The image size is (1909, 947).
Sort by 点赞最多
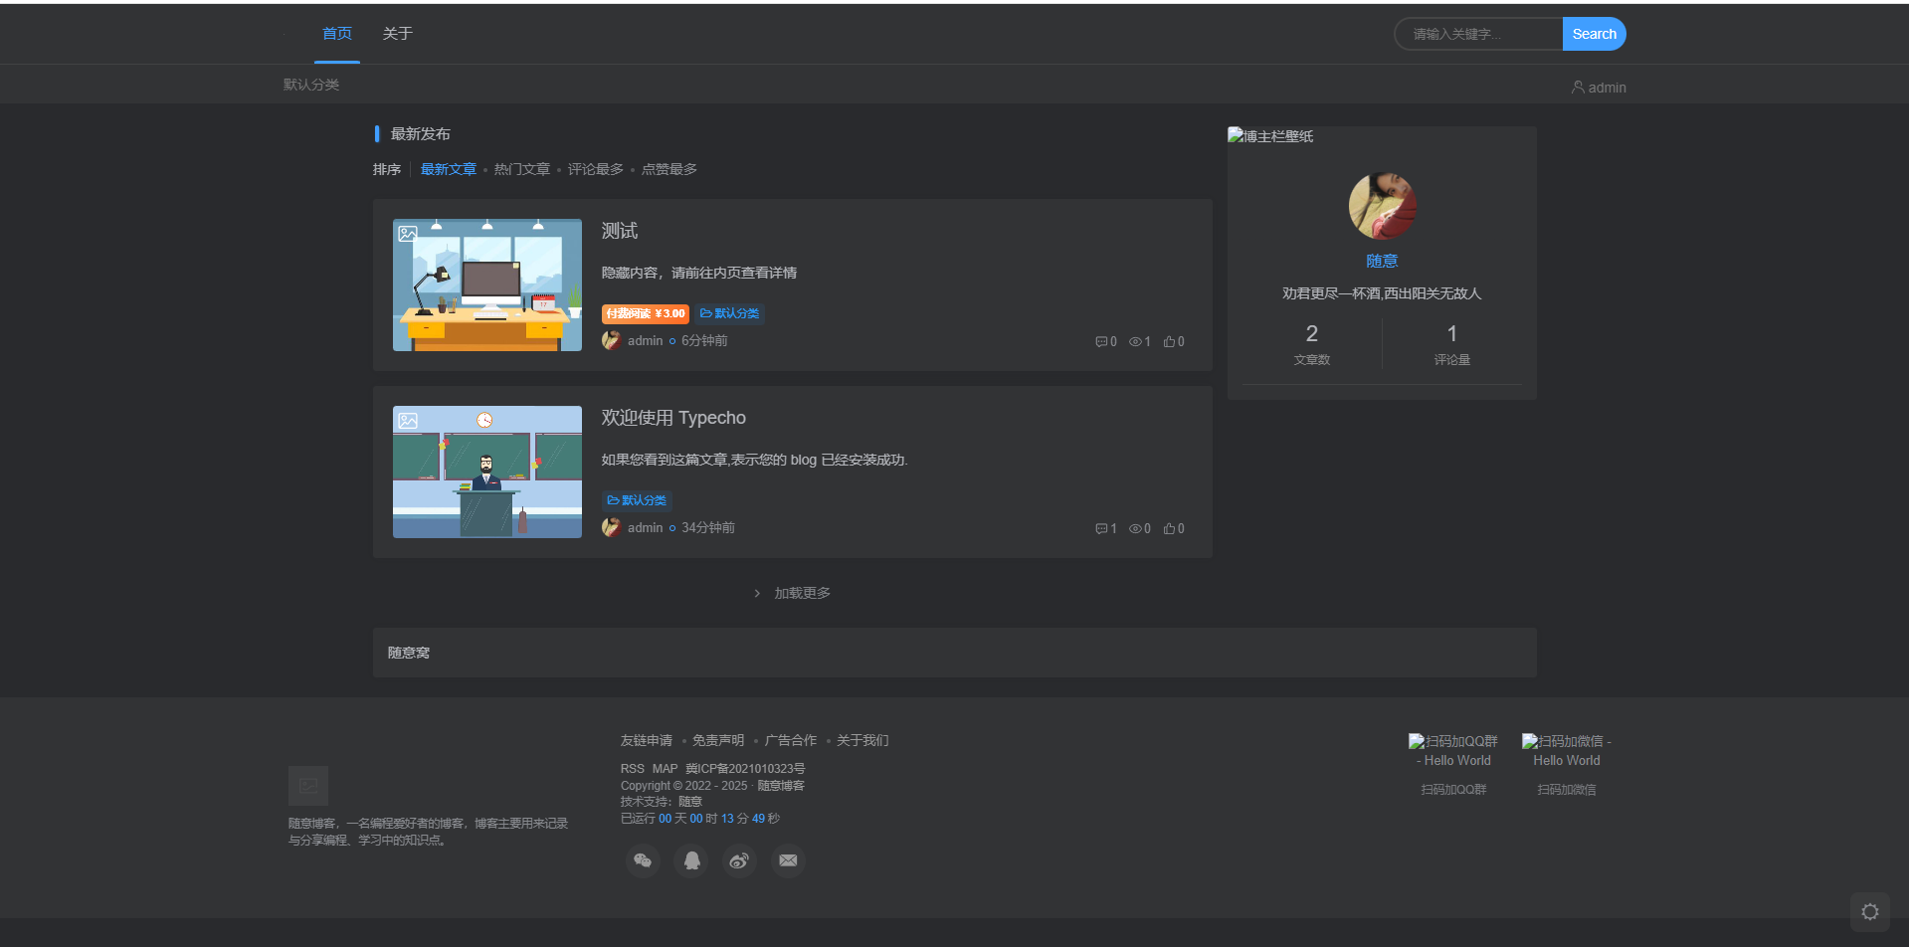pyautogui.click(x=669, y=169)
